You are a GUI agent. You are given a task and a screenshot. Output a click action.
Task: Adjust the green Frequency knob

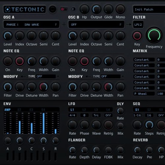[x=154, y=35]
